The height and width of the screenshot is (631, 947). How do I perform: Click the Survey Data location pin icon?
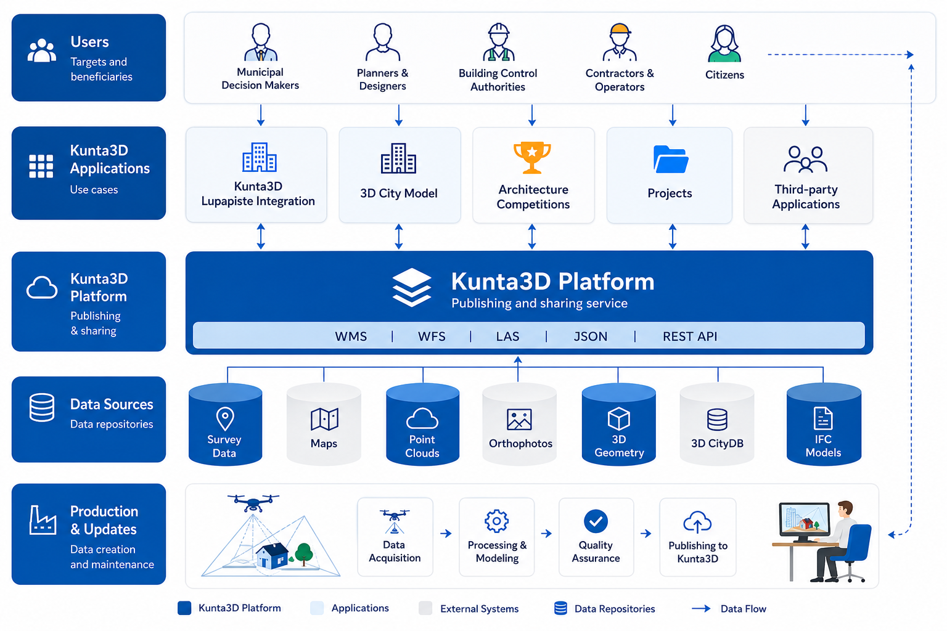225,419
